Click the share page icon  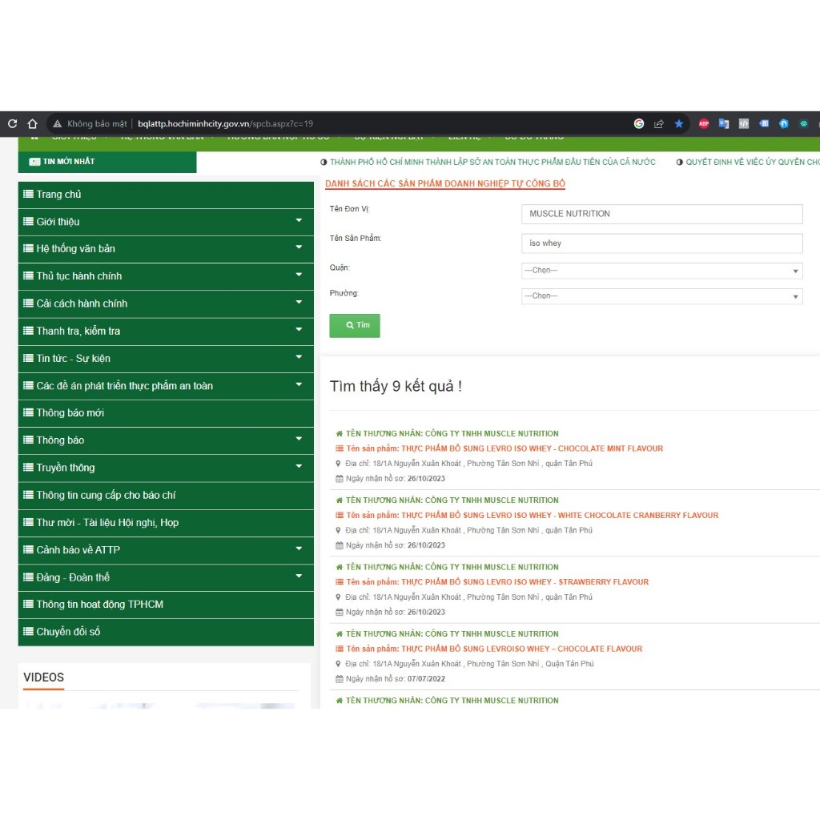(x=659, y=124)
